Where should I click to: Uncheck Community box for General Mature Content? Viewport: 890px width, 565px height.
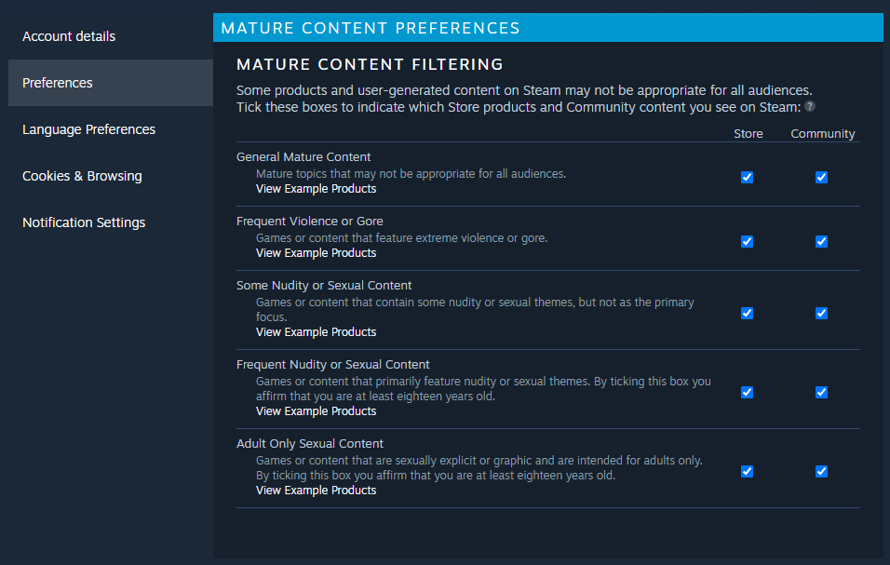[821, 177]
